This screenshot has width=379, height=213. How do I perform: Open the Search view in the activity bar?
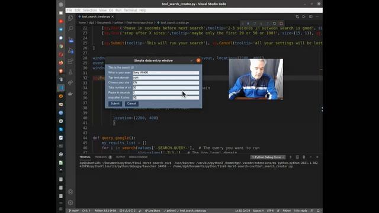(x=70, y=28)
